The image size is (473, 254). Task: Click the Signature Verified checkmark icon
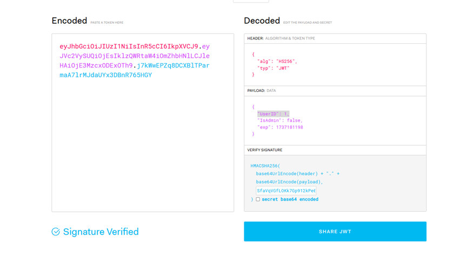click(56, 232)
